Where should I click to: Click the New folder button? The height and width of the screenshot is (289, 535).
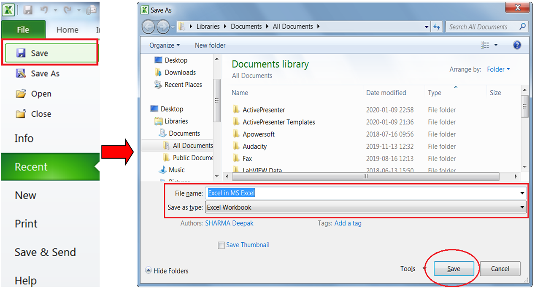[210, 45]
